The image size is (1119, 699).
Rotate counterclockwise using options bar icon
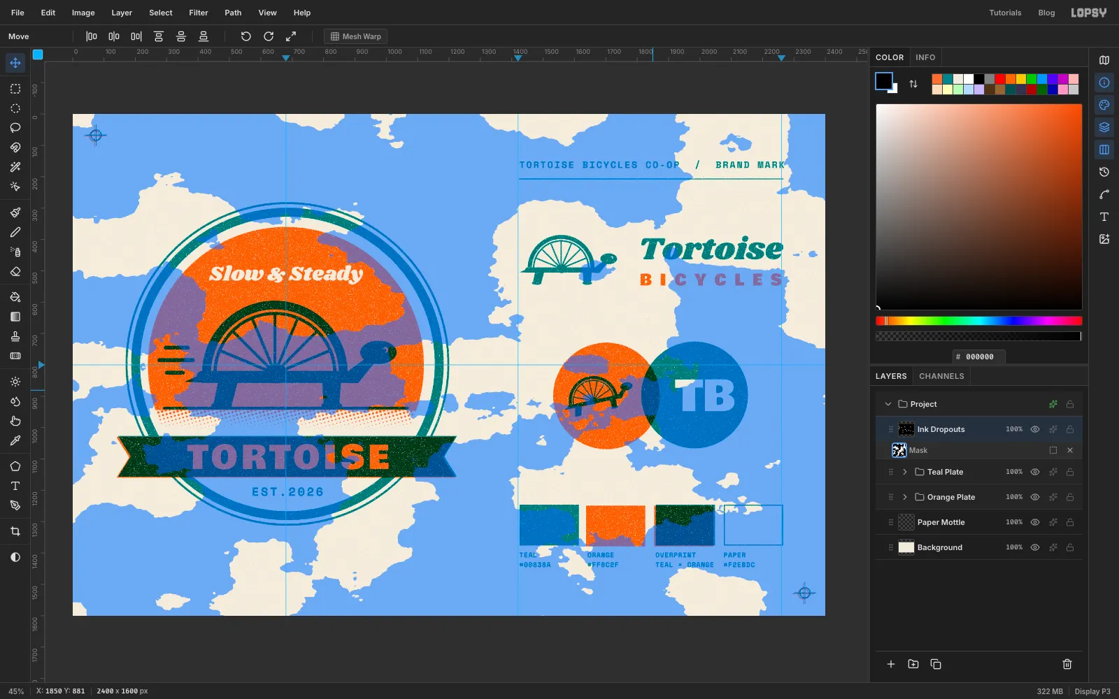tap(246, 36)
